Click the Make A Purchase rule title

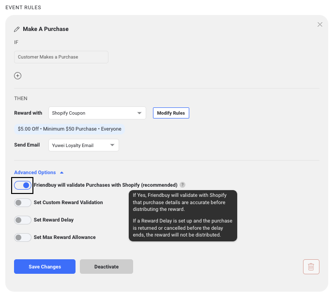46,29
